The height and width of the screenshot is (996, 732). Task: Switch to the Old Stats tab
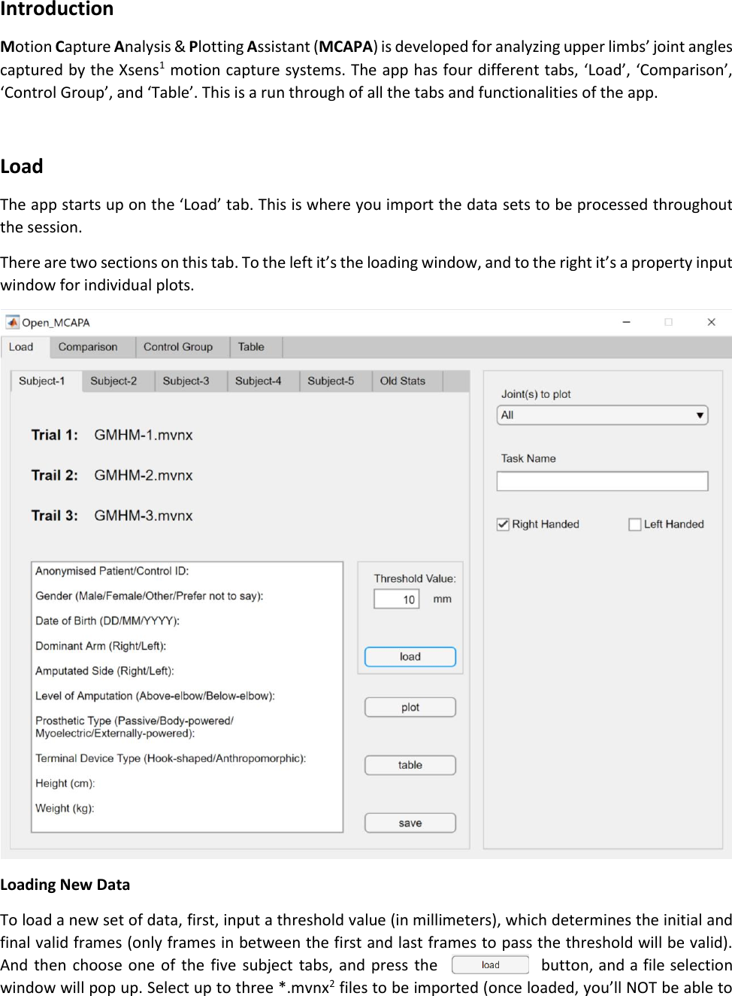tap(404, 381)
